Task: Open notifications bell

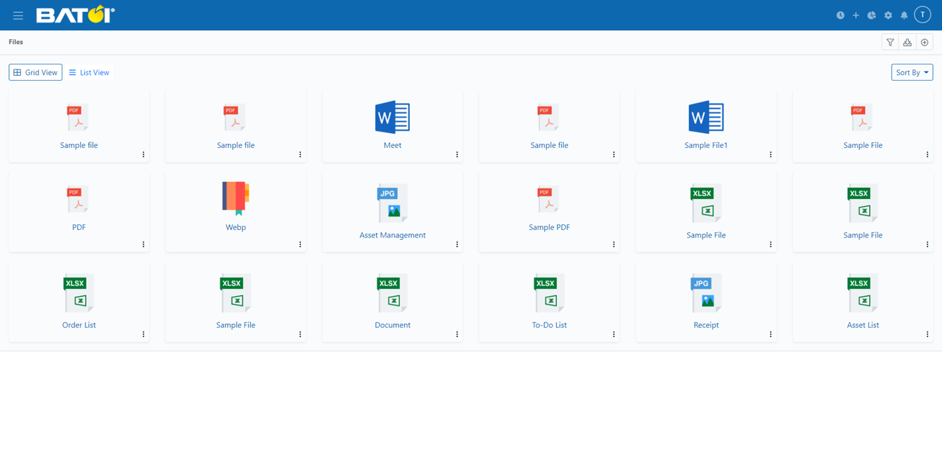Action: tap(904, 15)
